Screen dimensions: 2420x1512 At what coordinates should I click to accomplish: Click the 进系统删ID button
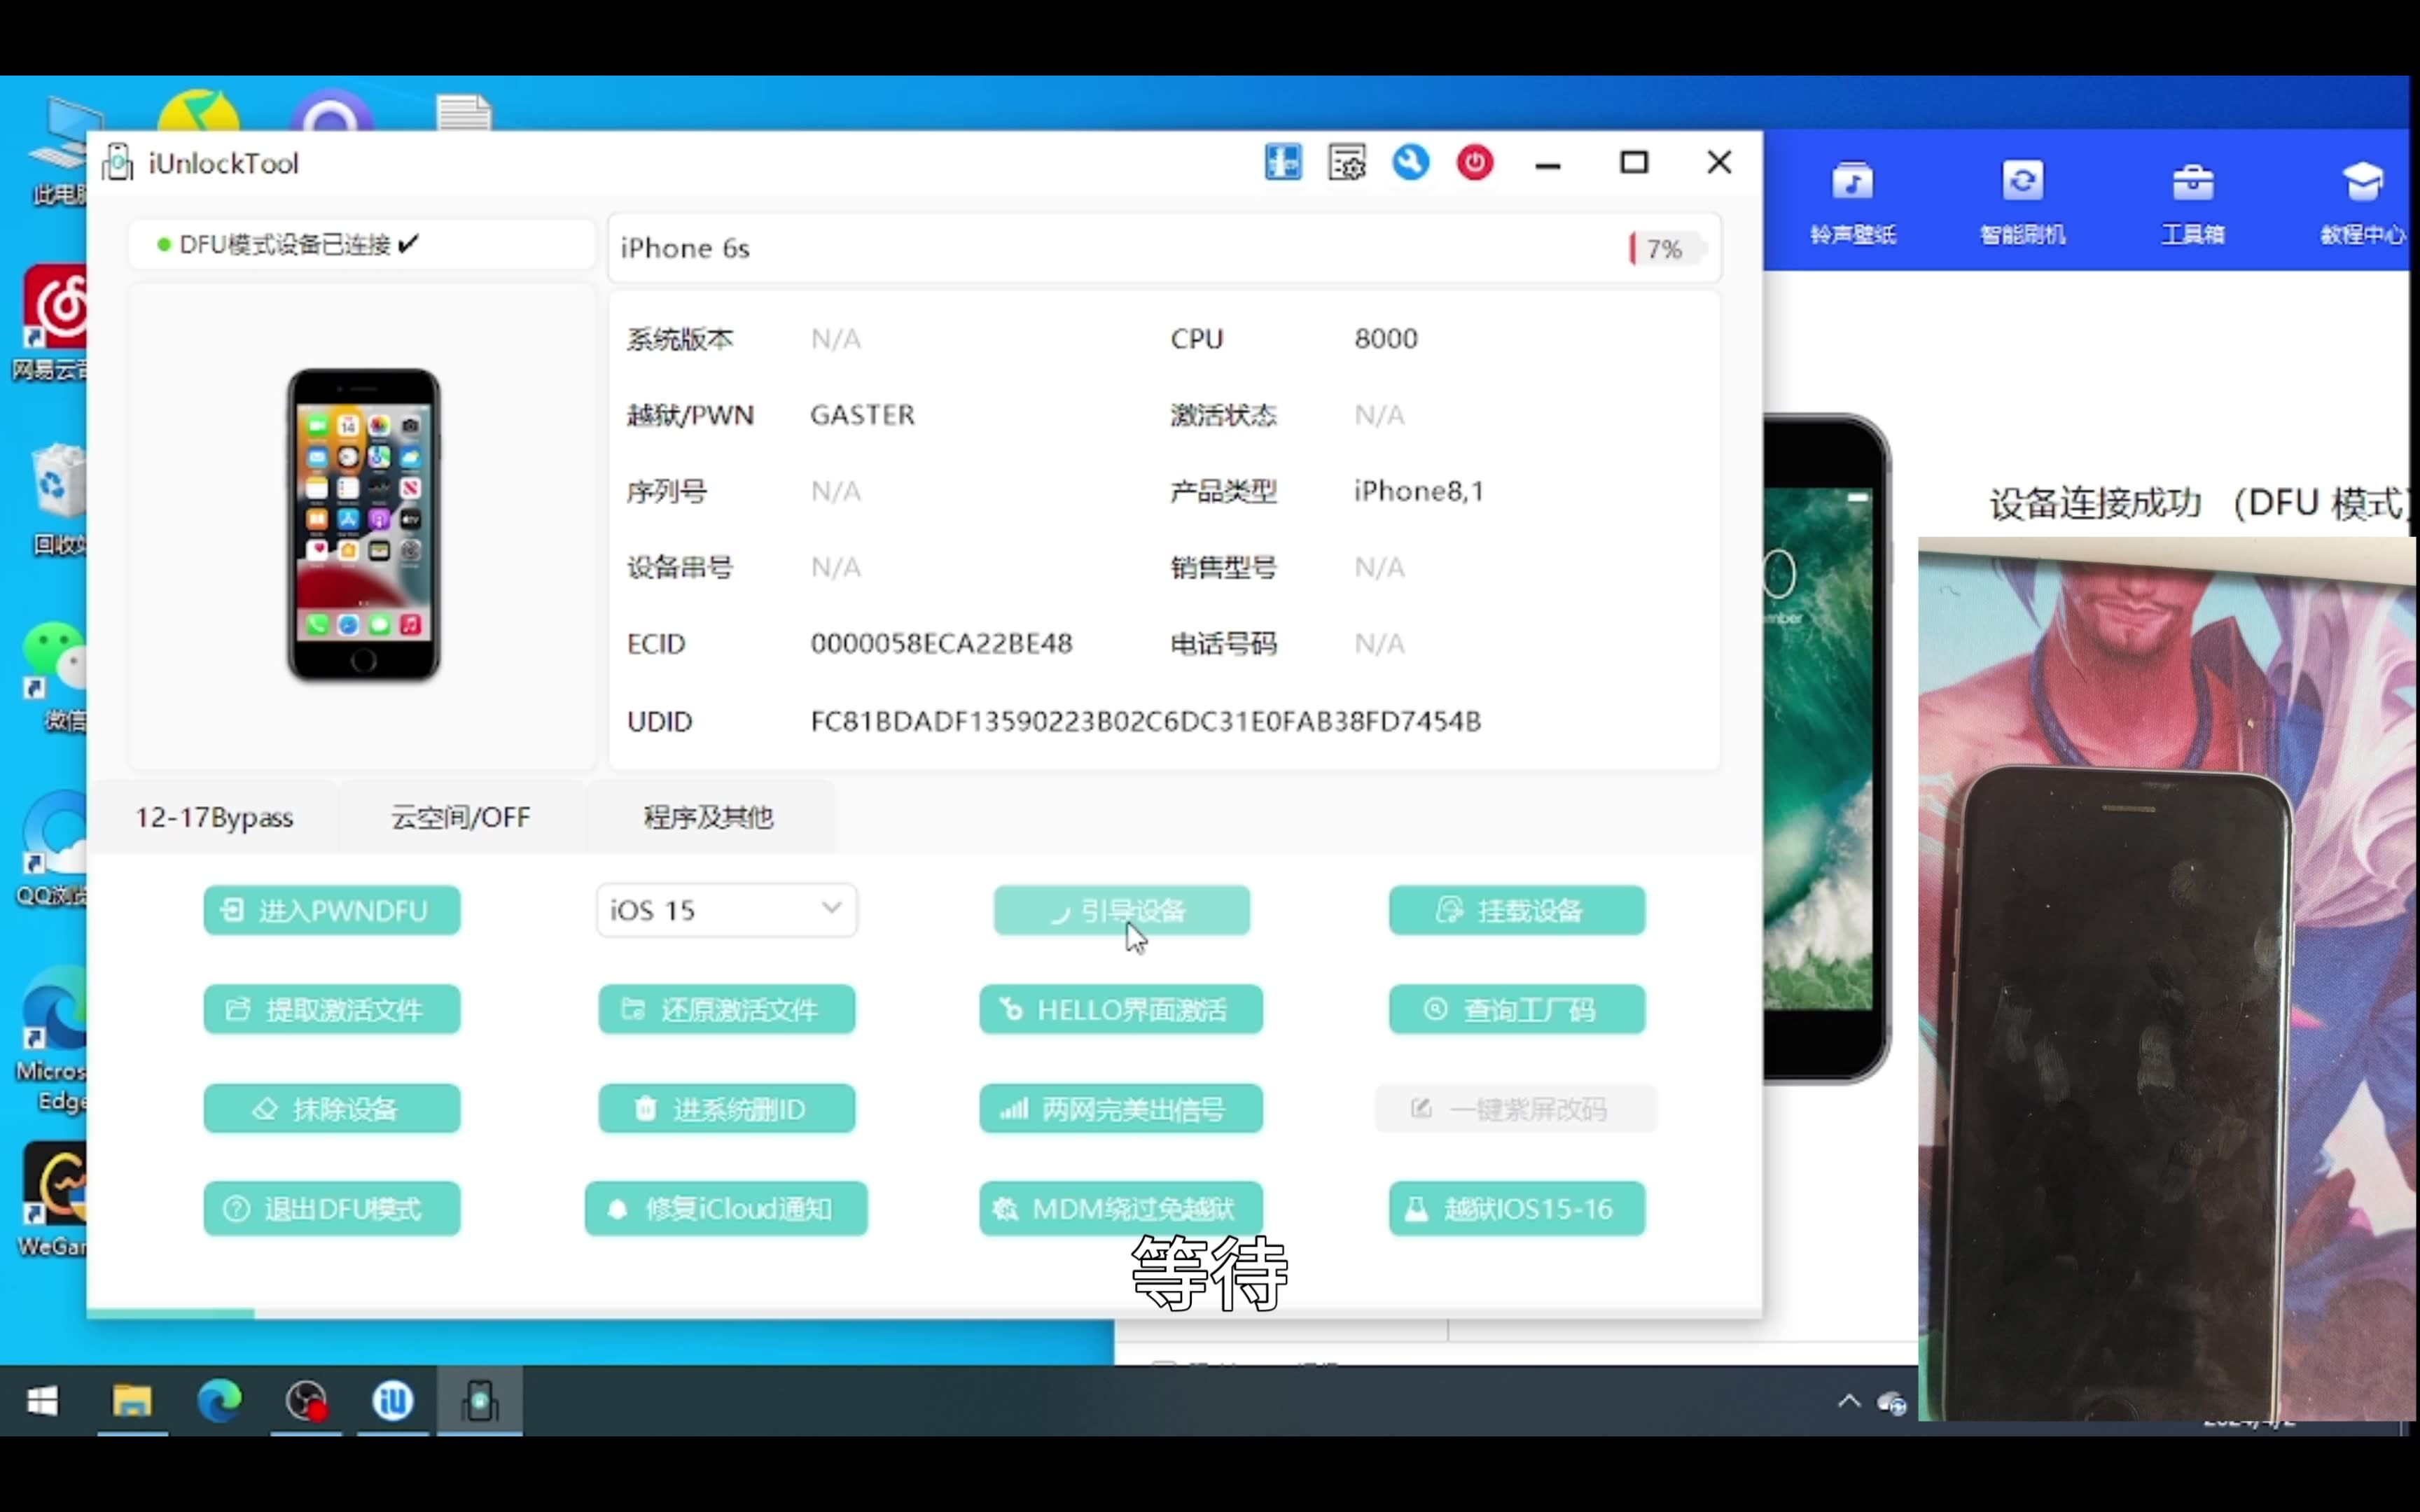(x=727, y=1108)
